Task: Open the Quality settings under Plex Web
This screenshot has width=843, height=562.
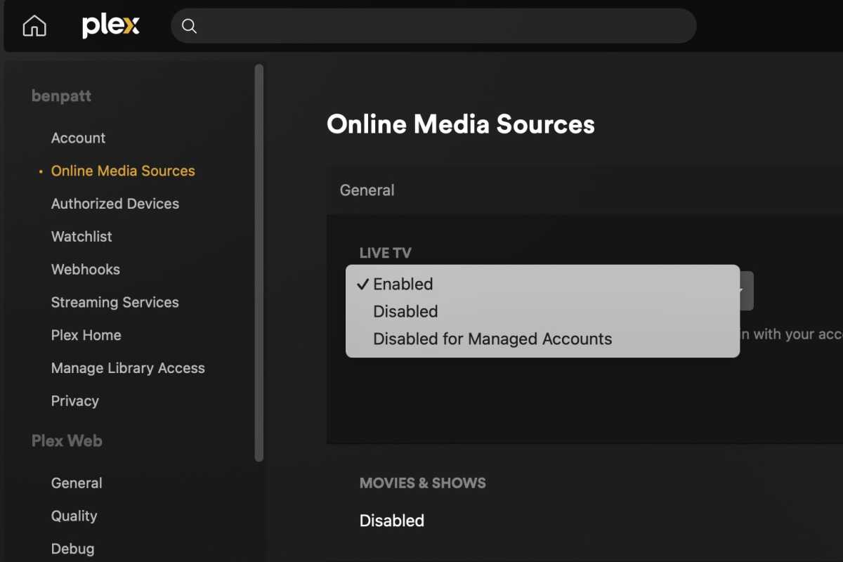Action: pyautogui.click(x=74, y=516)
